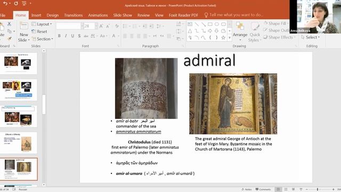This screenshot has height=192, width=341.
Task: Select the Effendi or Effendy slide thumbnail
Action: pos(19,142)
